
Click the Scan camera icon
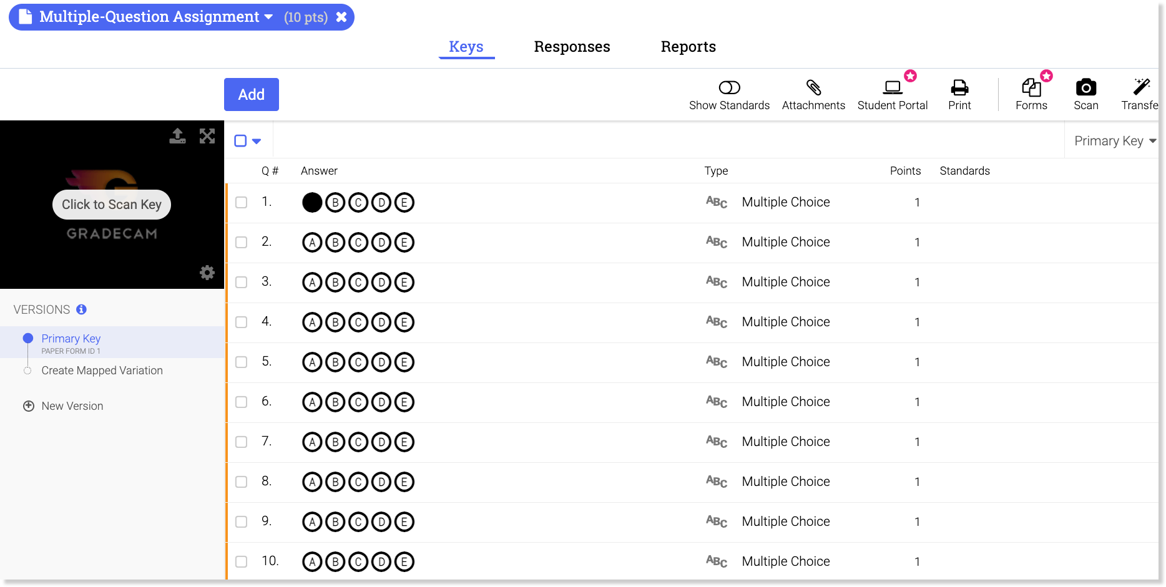tap(1086, 88)
